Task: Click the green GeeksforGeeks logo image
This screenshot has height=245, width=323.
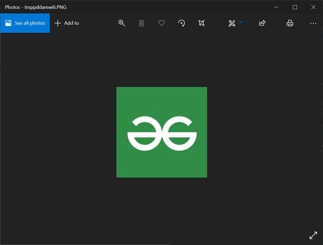Action: tap(161, 132)
